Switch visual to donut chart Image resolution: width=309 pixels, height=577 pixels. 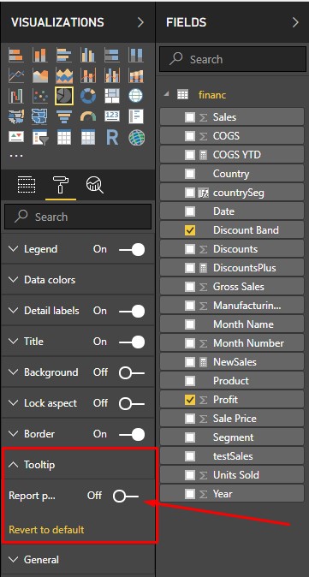(x=88, y=96)
